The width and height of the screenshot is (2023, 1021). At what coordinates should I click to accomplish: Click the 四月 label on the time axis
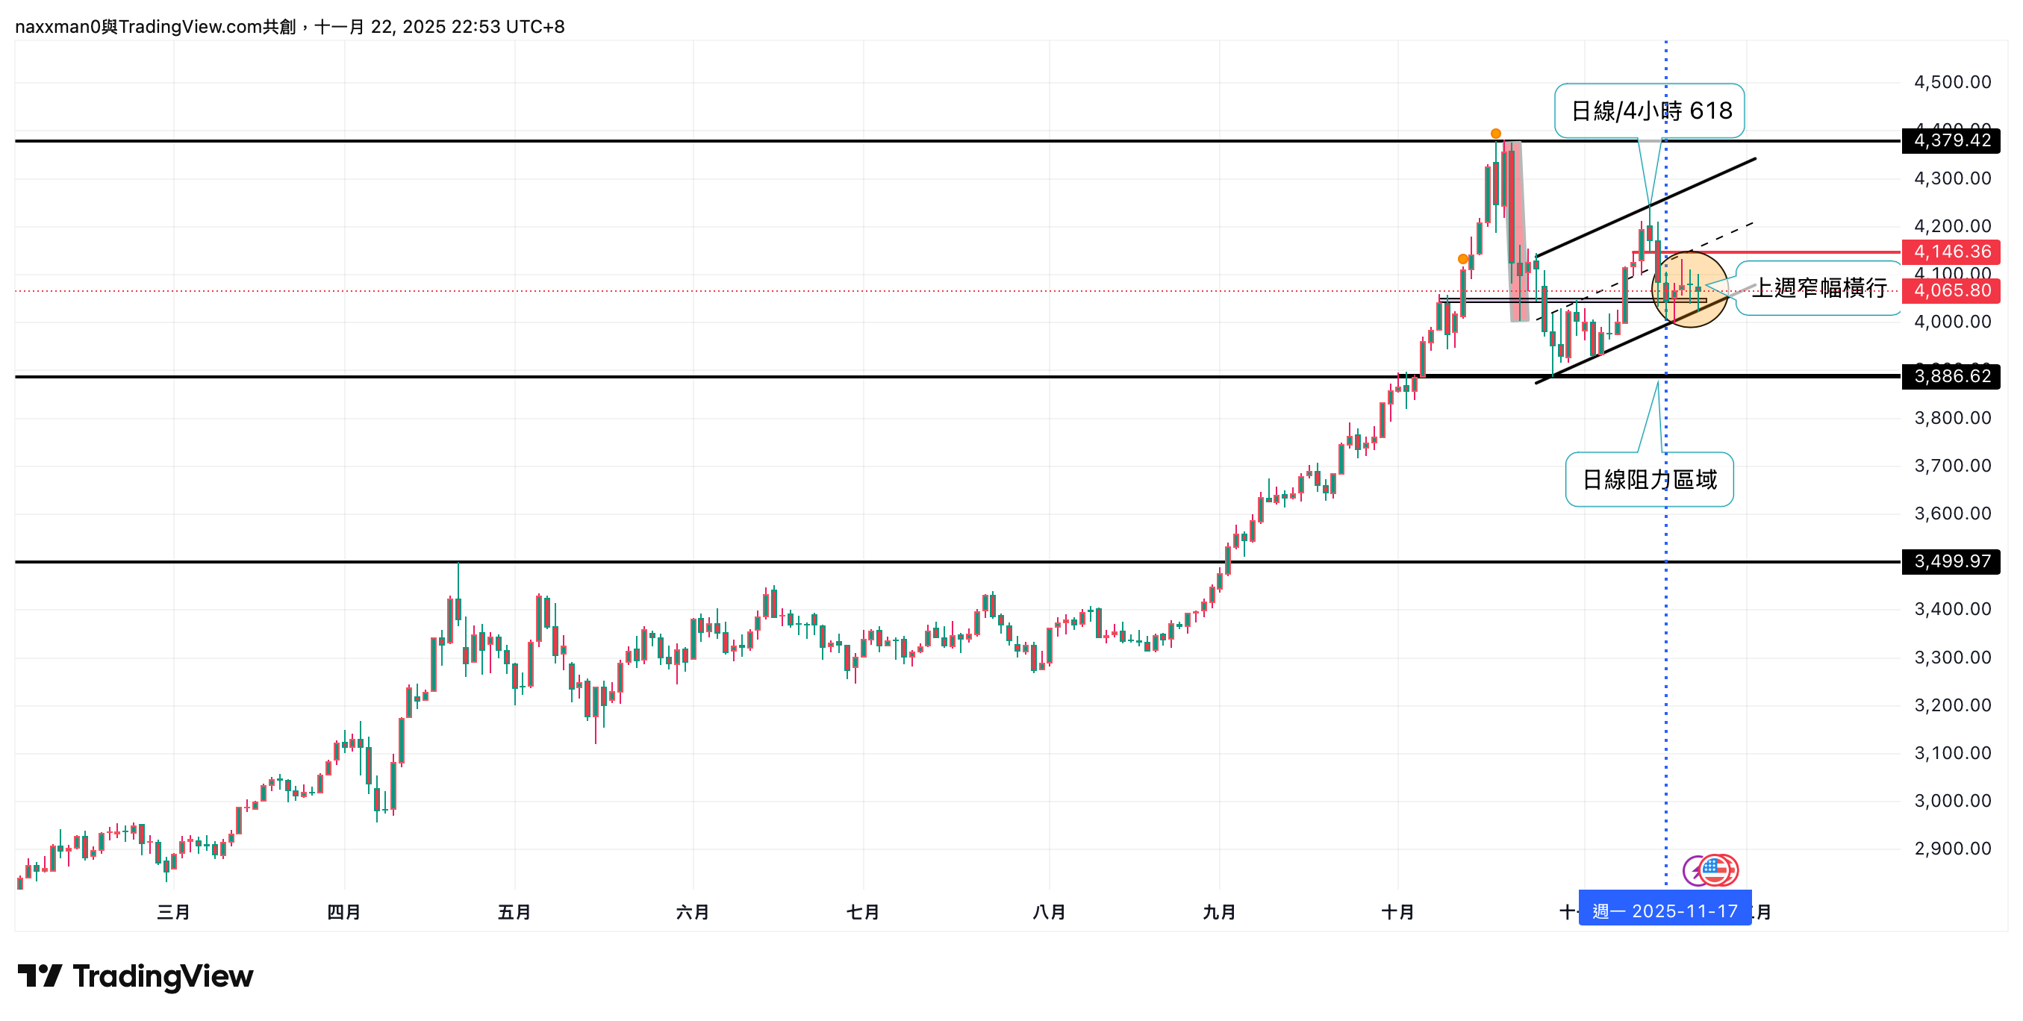[x=344, y=912]
